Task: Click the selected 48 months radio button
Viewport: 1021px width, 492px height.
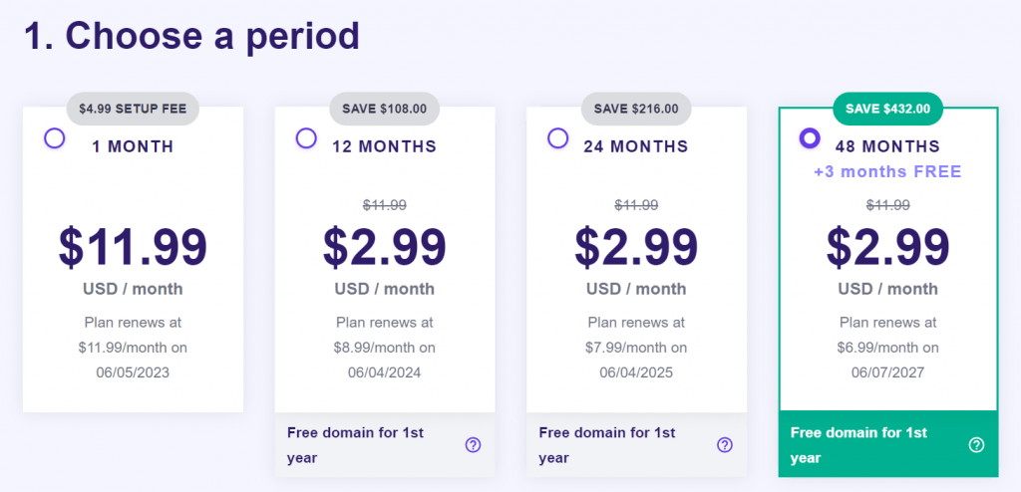Action: 810,138
